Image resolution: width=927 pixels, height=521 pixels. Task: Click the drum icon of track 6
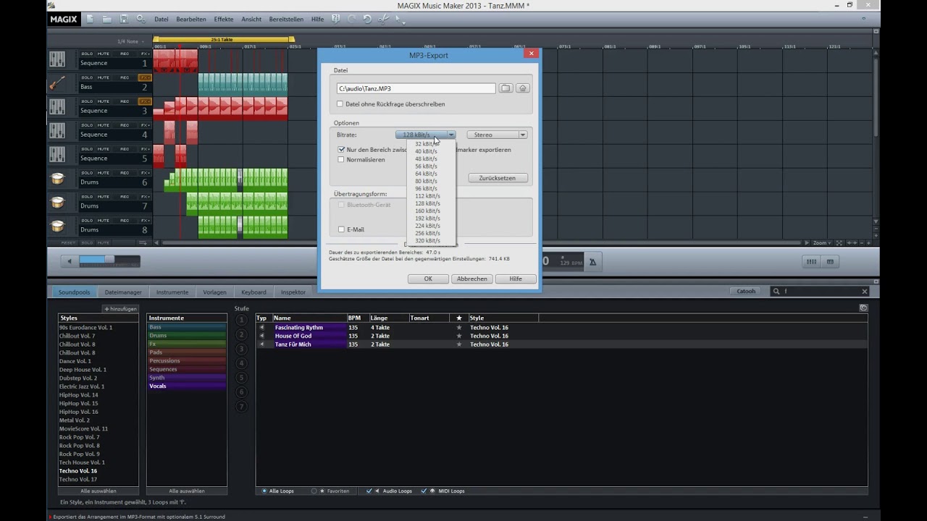(x=57, y=178)
